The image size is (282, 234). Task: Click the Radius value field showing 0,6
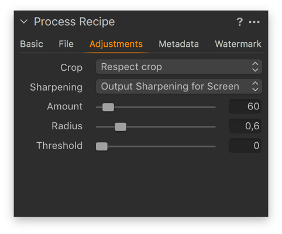245,126
